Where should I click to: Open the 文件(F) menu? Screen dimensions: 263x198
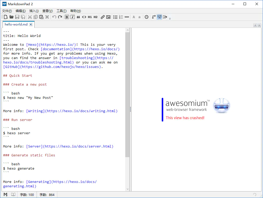7,11
